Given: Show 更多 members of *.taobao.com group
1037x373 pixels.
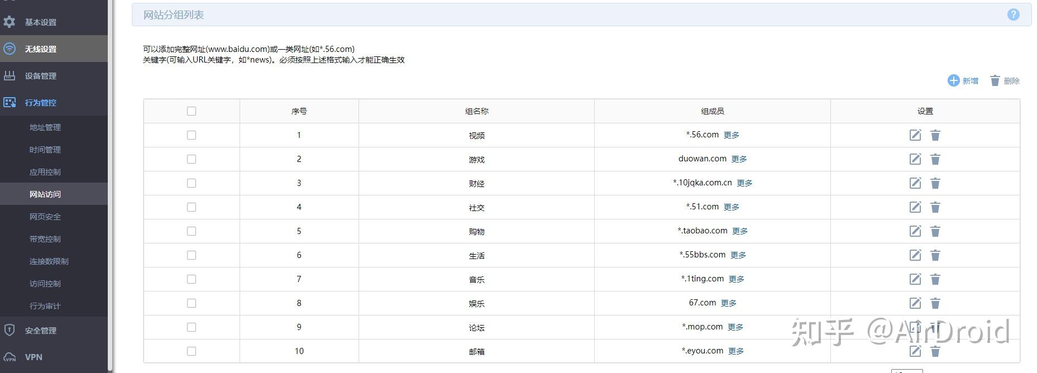Looking at the screenshot, I should coord(739,231).
